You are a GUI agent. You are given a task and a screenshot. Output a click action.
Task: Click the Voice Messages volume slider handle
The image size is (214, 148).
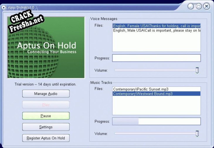click(197, 70)
